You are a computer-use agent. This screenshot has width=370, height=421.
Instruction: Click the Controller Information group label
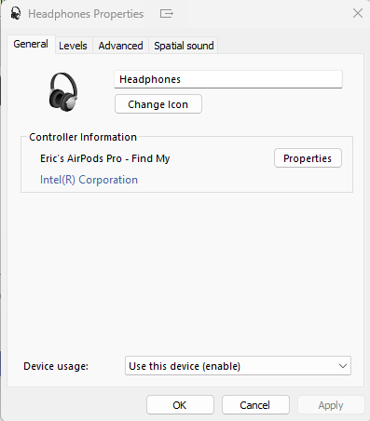[83, 137]
